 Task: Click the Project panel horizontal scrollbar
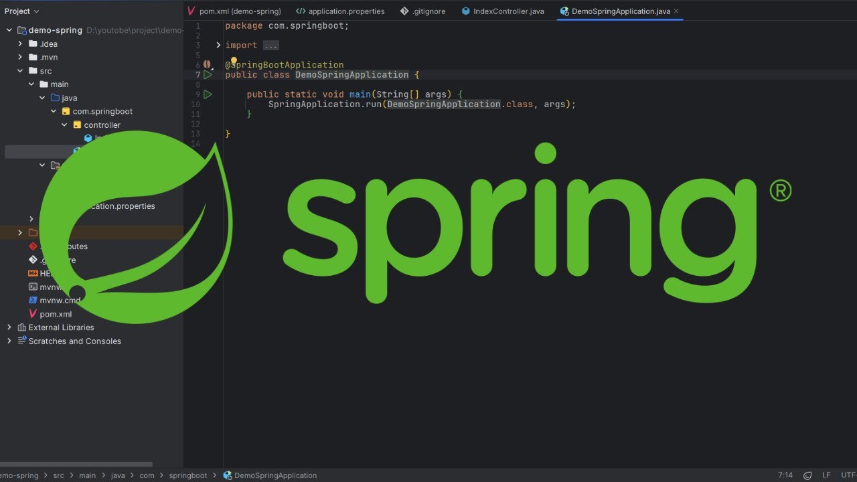(76, 464)
